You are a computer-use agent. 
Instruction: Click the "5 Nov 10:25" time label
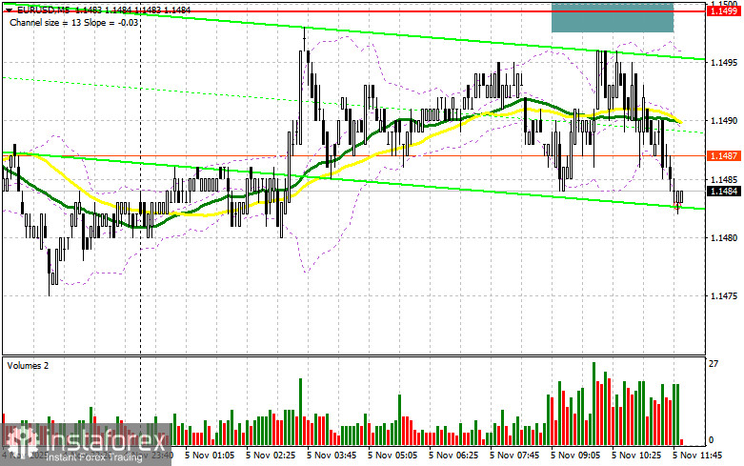[636, 456]
